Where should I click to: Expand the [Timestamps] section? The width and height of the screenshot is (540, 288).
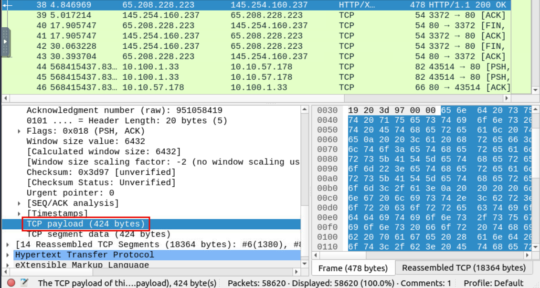click(19, 213)
